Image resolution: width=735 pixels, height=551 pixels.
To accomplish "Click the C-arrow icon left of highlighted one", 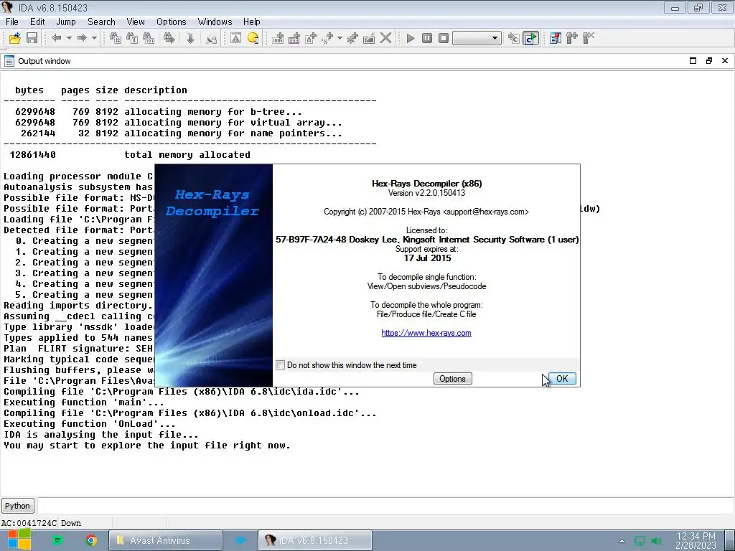I will click(514, 39).
